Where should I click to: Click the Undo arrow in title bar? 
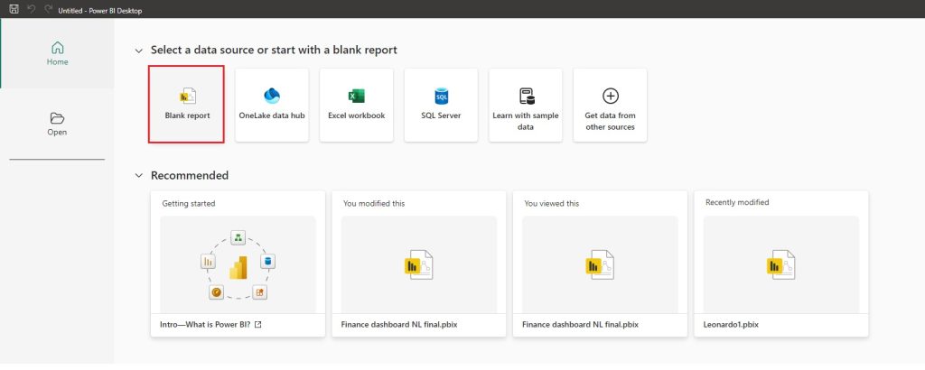32,9
